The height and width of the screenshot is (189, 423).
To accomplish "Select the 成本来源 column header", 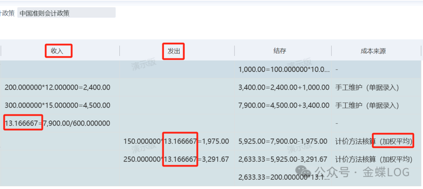I will pyautogui.click(x=373, y=51).
